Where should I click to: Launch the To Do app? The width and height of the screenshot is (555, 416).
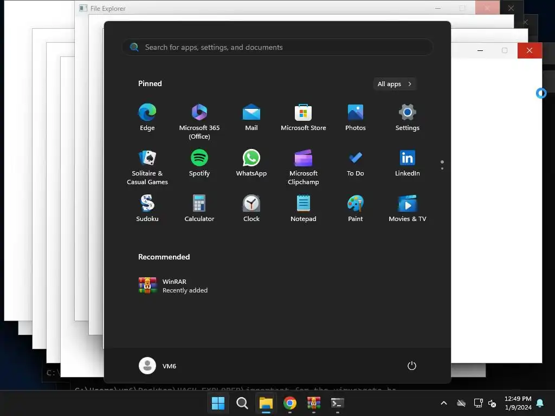coord(356,163)
